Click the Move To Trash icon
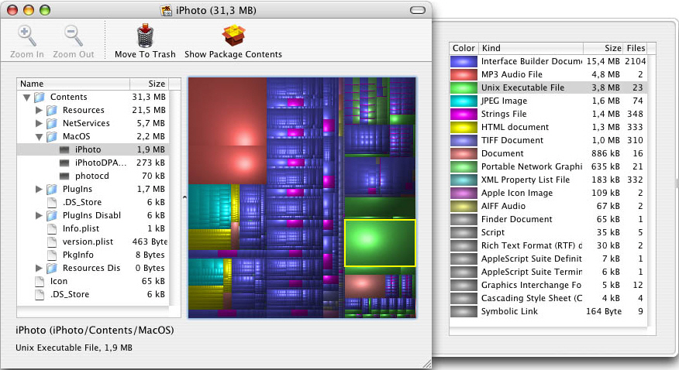679x370 pixels. point(145,36)
